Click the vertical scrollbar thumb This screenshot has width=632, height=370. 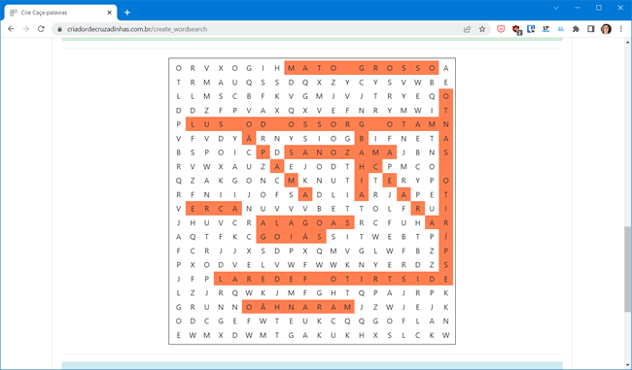tap(627, 269)
